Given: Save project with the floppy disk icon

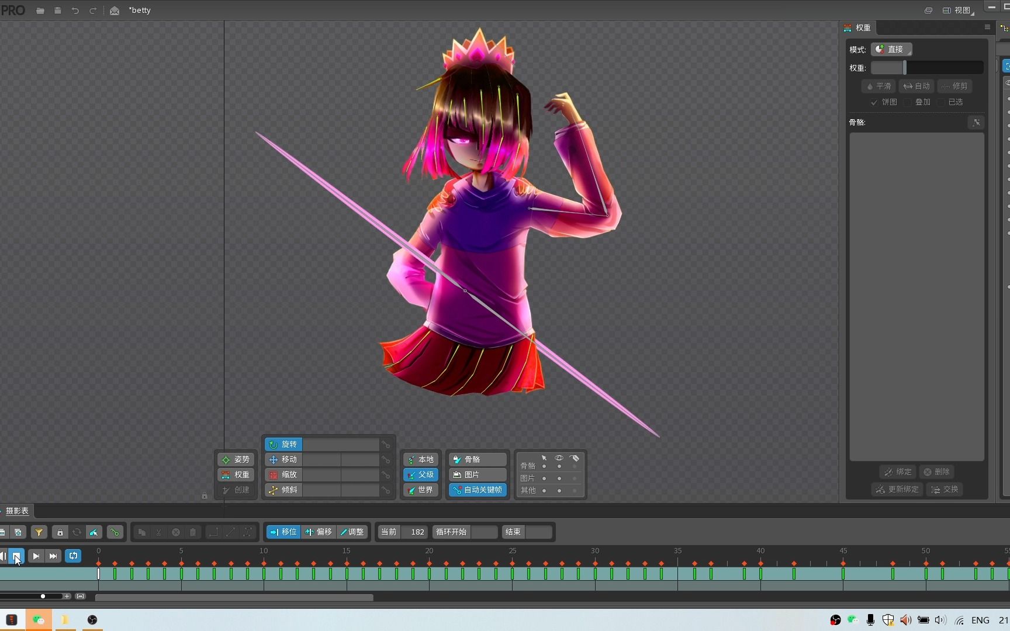Looking at the screenshot, I should pyautogui.click(x=58, y=11).
